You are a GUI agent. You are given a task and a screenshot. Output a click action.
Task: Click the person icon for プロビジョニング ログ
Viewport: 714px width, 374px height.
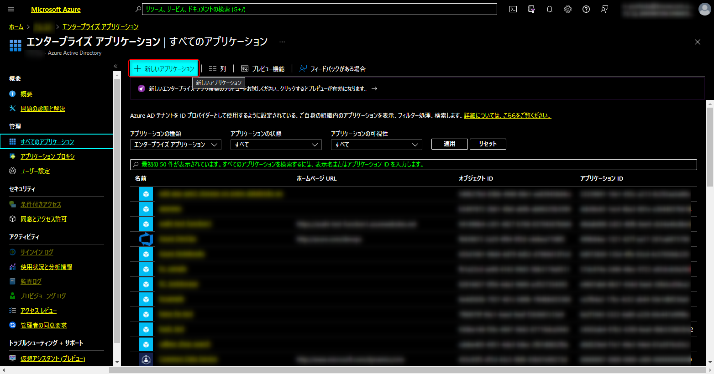12,296
